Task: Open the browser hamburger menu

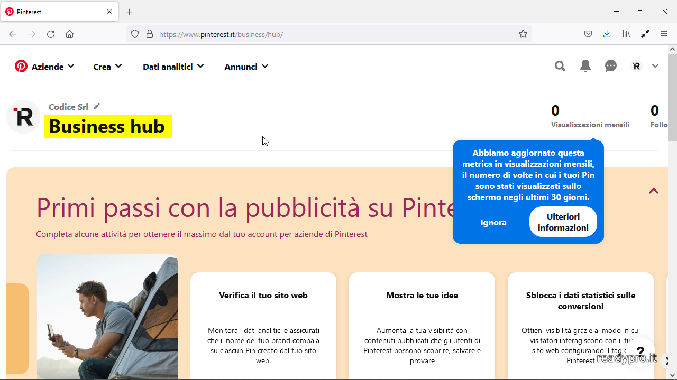Action: point(664,34)
